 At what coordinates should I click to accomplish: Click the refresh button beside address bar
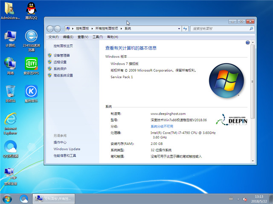(185, 29)
